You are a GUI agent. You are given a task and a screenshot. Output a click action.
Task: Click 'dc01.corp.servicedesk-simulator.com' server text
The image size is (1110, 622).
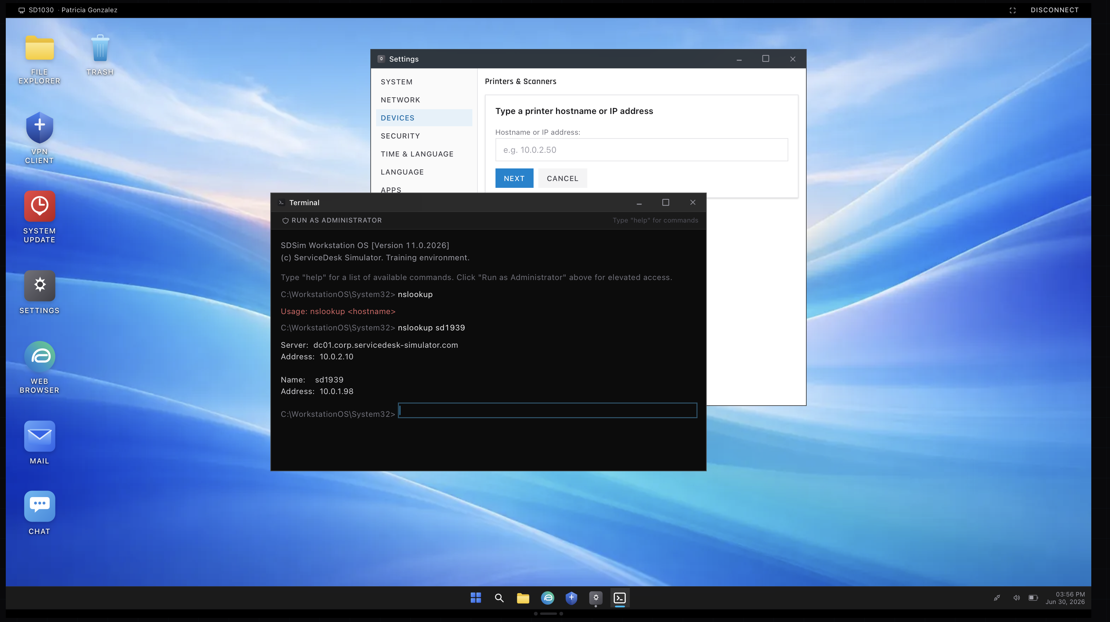point(385,345)
